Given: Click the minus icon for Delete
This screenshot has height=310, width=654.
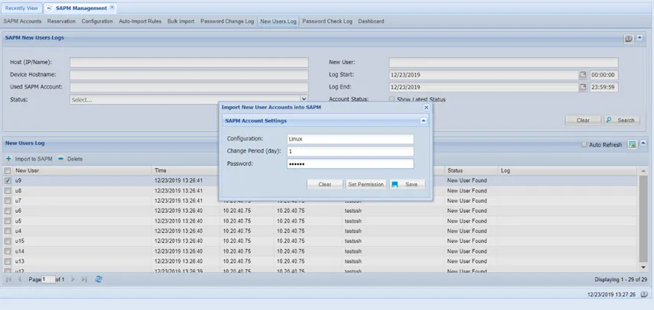Looking at the screenshot, I should click(61, 159).
